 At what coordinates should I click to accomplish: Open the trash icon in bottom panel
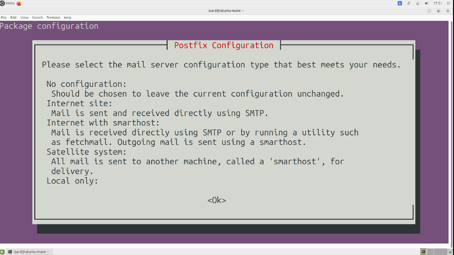point(450,252)
